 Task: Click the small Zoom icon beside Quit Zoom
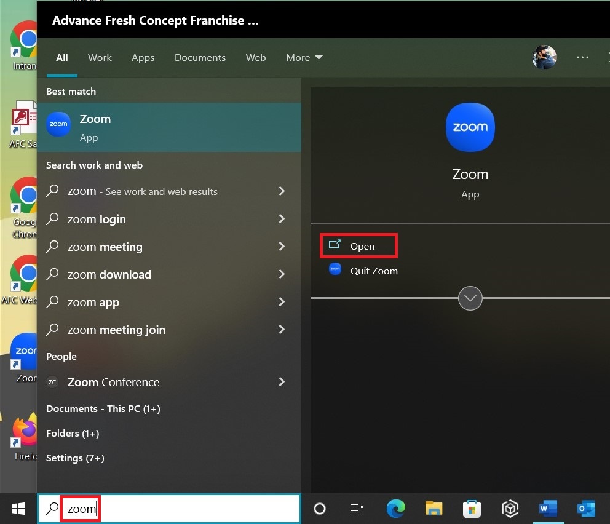(335, 269)
